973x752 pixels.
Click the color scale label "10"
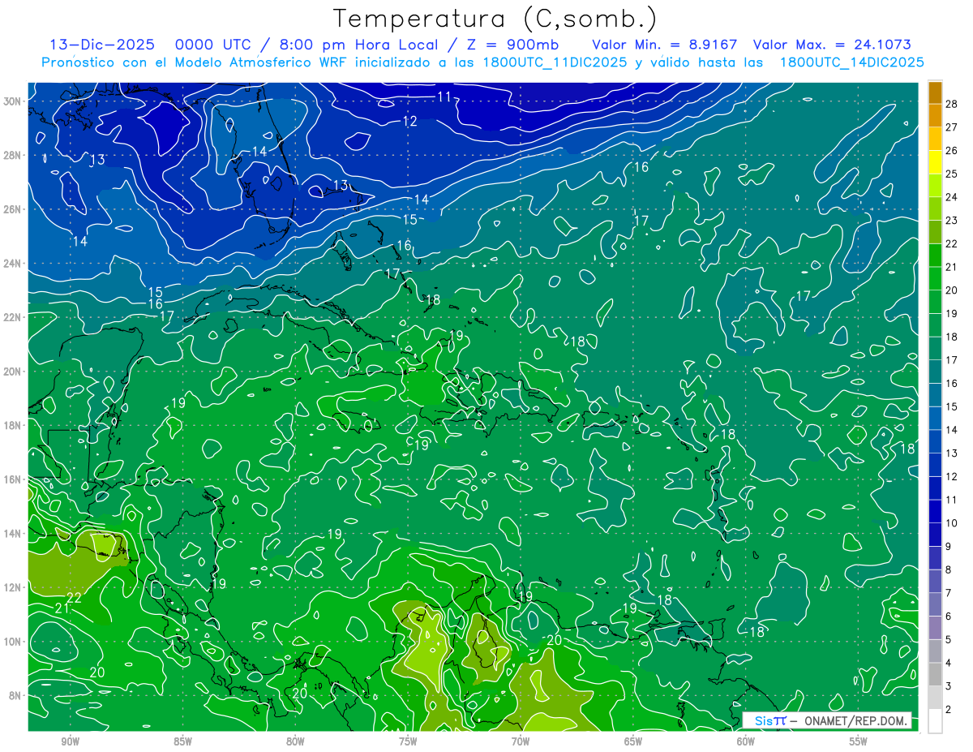(x=952, y=523)
